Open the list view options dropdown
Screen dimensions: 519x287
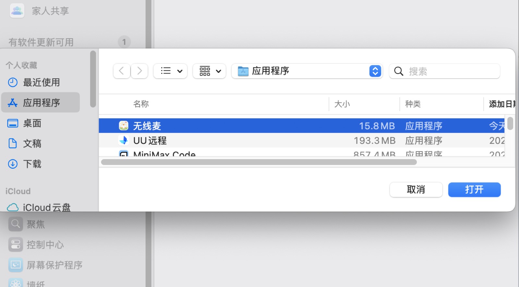click(x=170, y=71)
